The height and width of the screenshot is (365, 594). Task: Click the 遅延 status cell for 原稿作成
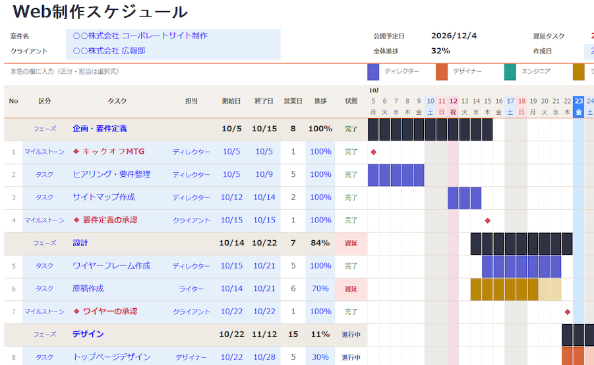coord(351,289)
